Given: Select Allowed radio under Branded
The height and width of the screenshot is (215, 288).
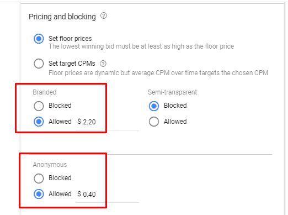Looking at the screenshot, I should 39,122.
